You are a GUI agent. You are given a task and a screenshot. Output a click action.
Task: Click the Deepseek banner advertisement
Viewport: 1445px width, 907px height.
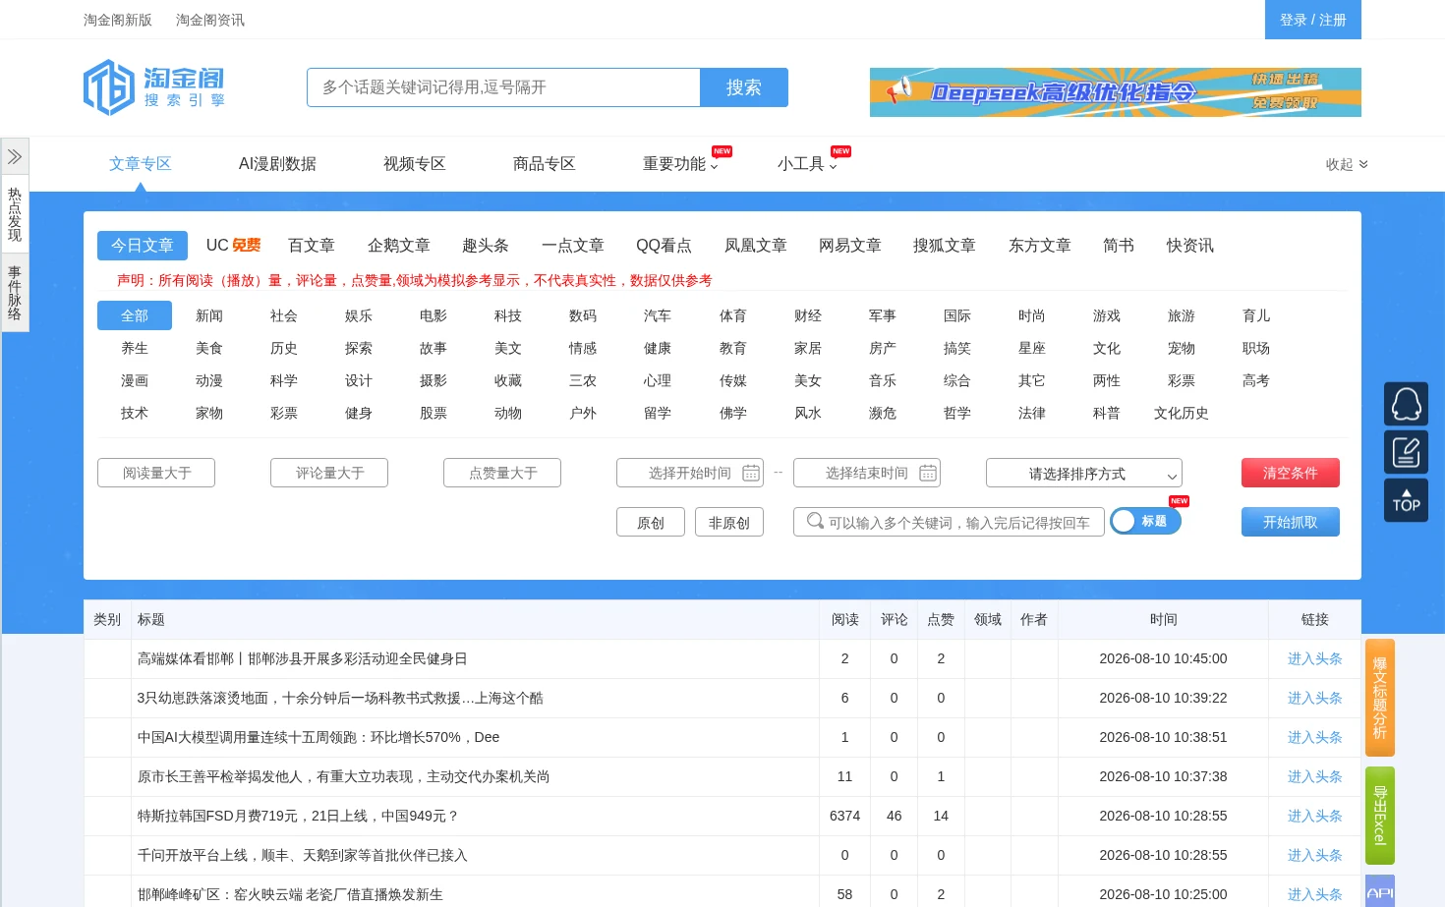[1116, 92]
